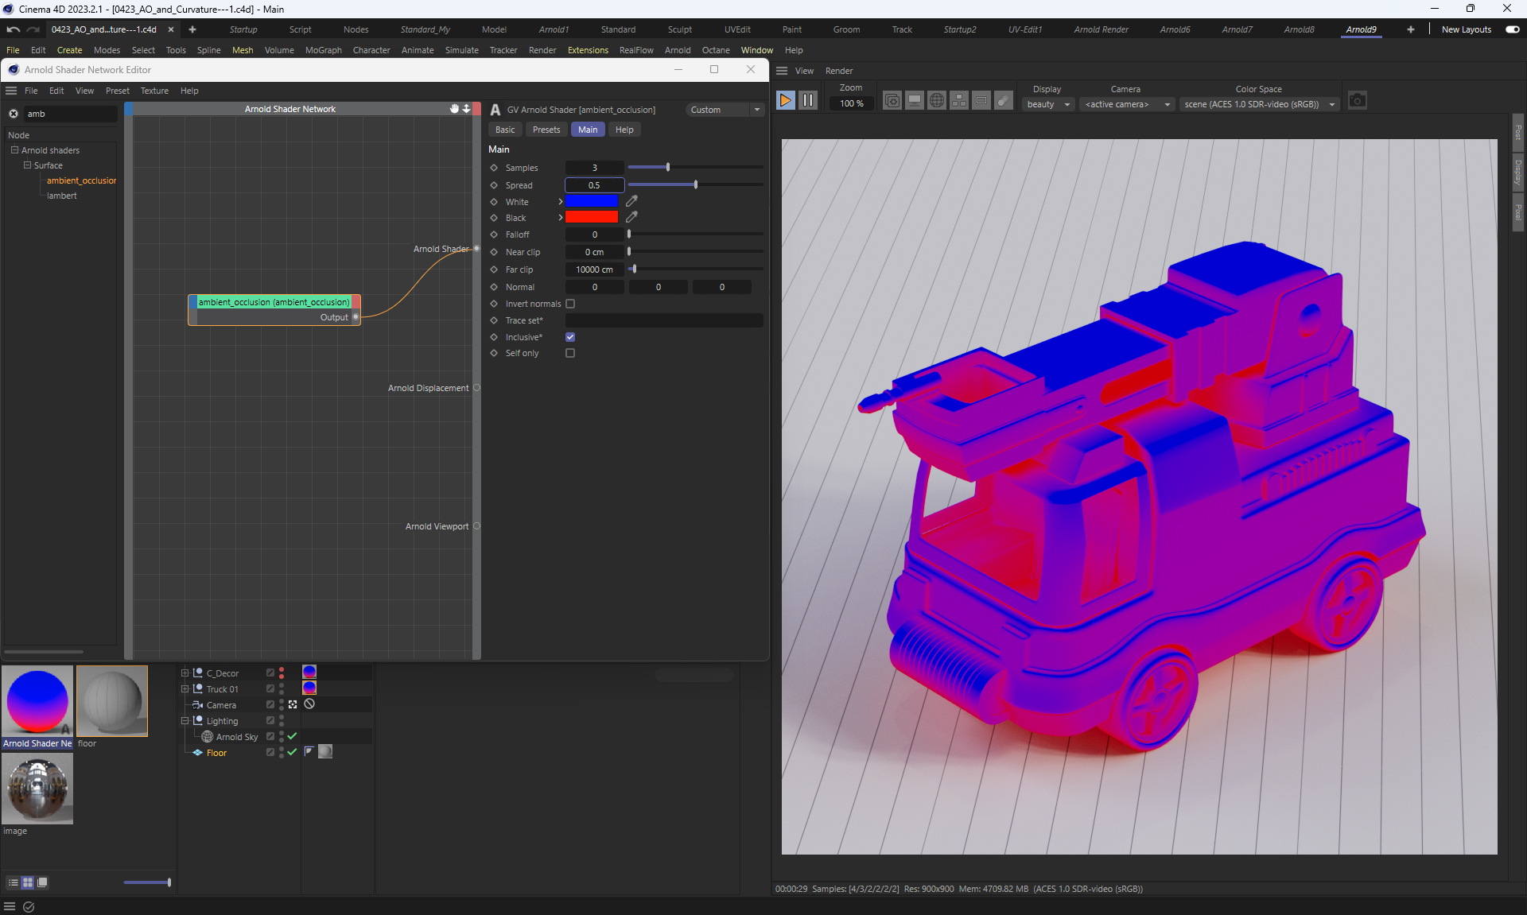The height and width of the screenshot is (915, 1527).
Task: Select the ambient_occlusion node in list
Action: click(80, 180)
